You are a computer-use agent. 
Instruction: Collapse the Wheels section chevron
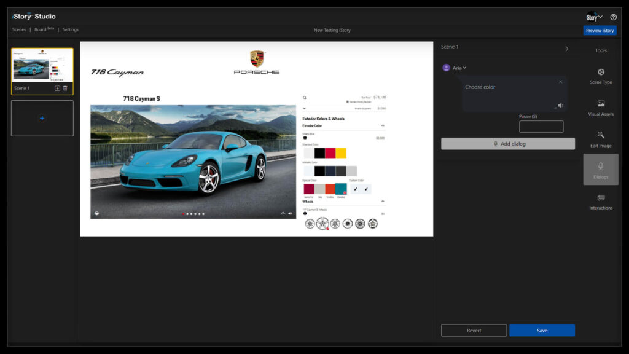383,202
